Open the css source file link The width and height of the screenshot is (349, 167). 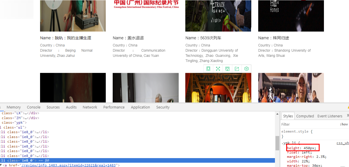pos(342,143)
